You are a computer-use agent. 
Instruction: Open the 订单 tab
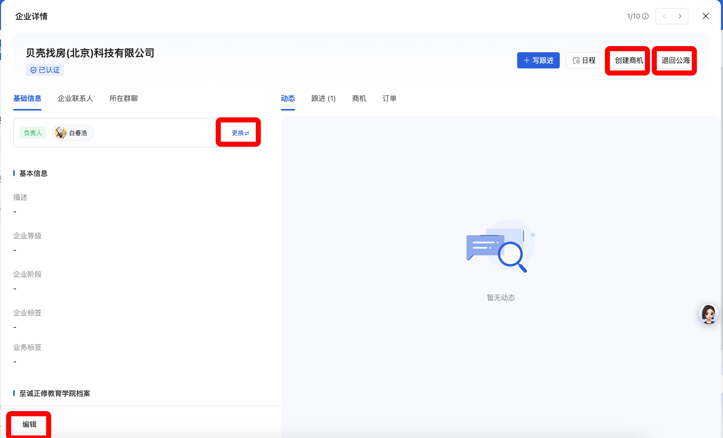click(x=390, y=99)
